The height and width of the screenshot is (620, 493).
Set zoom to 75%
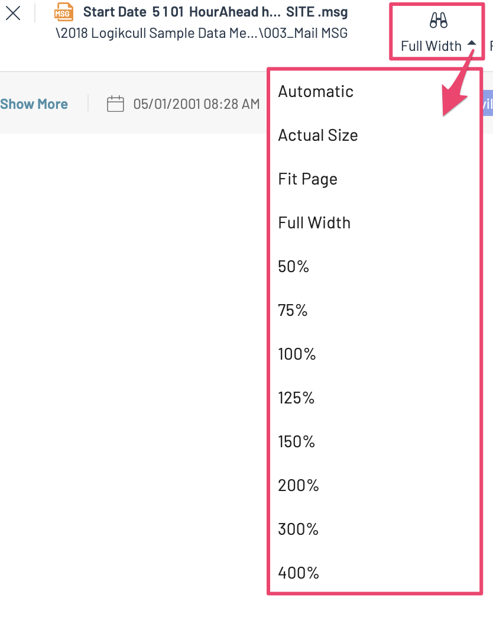[293, 310]
